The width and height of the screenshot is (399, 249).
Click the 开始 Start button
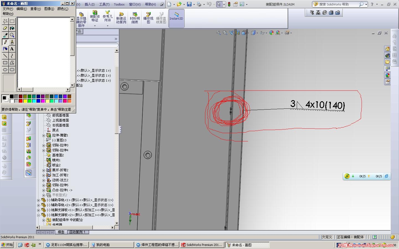coord(7,245)
